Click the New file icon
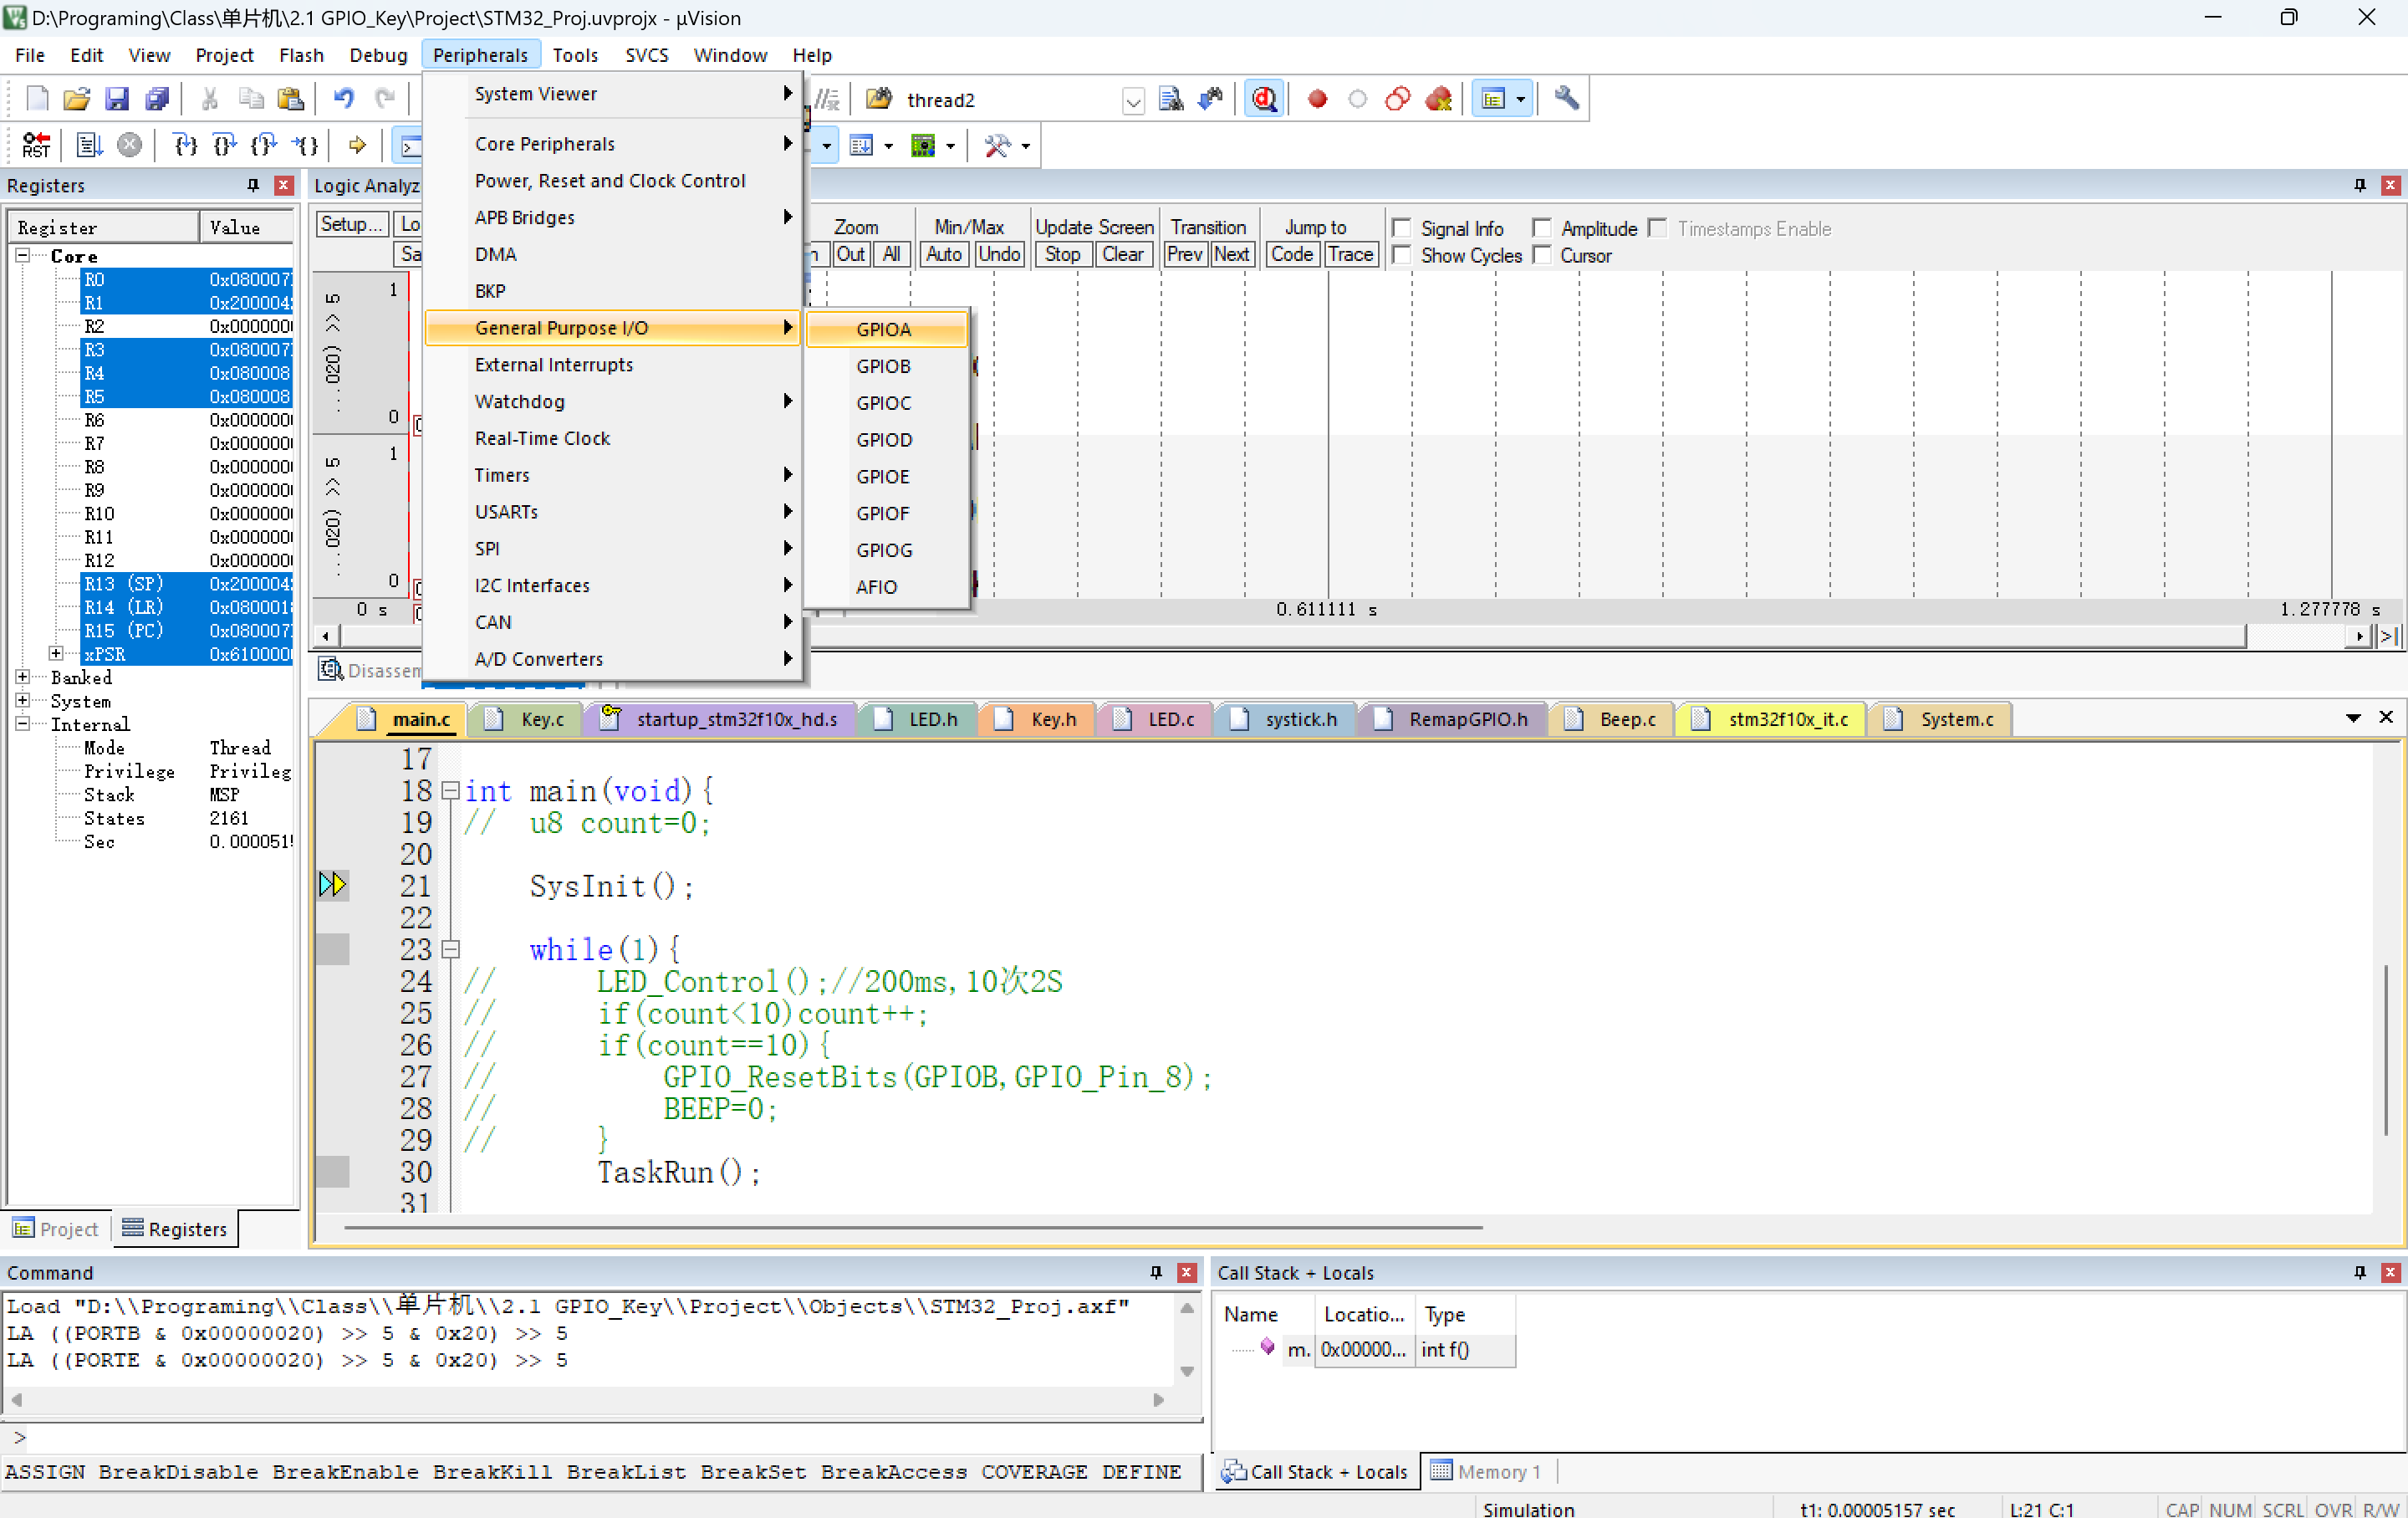This screenshot has width=2408, height=1518. [37, 99]
